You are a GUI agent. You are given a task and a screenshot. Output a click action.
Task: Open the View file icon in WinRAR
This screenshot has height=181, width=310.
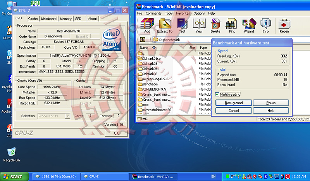(x=199, y=25)
